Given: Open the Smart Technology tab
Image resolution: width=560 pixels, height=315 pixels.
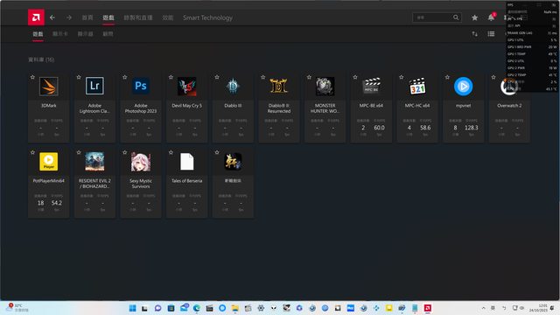Looking at the screenshot, I should pos(208,17).
